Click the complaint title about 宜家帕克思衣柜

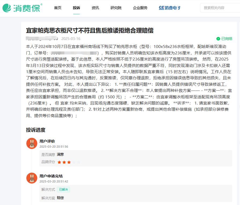tap(90, 31)
